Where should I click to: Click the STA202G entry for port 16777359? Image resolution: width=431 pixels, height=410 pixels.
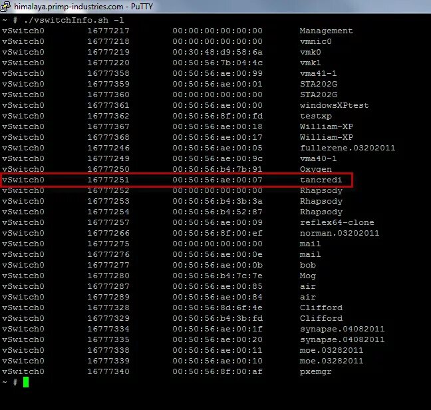(319, 84)
